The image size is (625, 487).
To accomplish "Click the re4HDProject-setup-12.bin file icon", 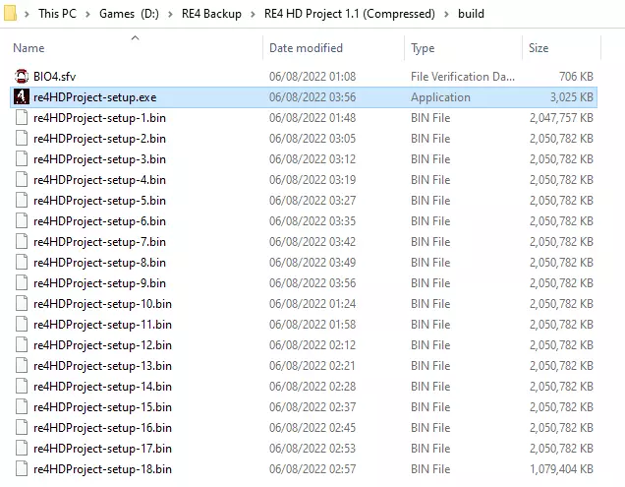I will [x=22, y=345].
